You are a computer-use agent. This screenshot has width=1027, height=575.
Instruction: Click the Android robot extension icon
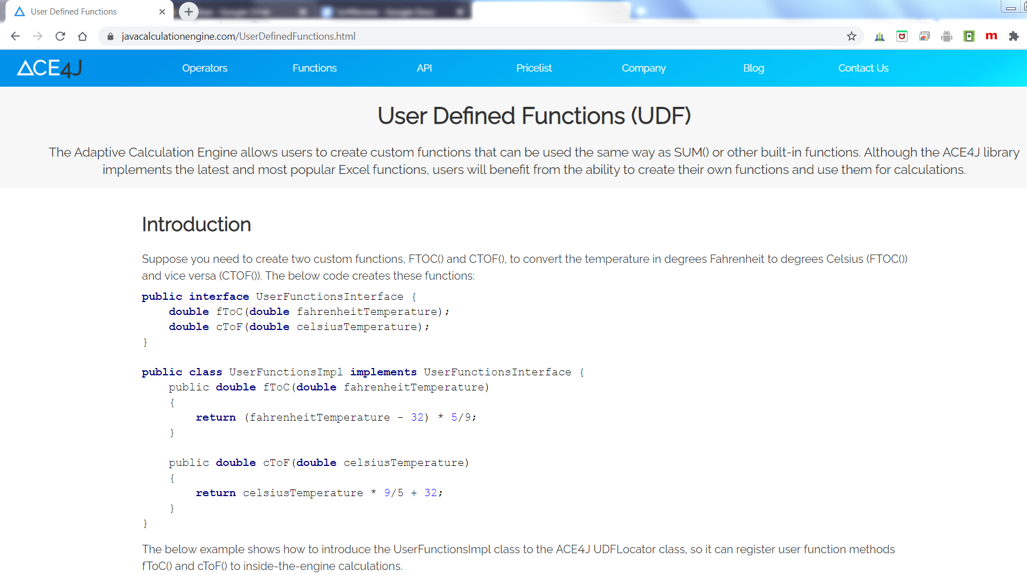point(946,36)
